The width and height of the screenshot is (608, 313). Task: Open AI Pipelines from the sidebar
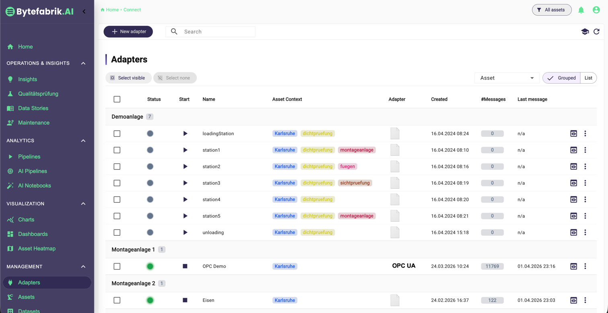pyautogui.click(x=32, y=171)
